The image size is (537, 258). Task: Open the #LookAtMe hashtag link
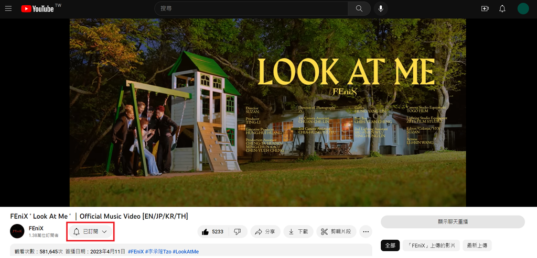point(186,252)
